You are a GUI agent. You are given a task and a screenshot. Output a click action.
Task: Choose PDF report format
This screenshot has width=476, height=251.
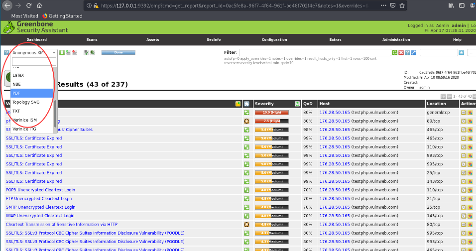point(32,93)
